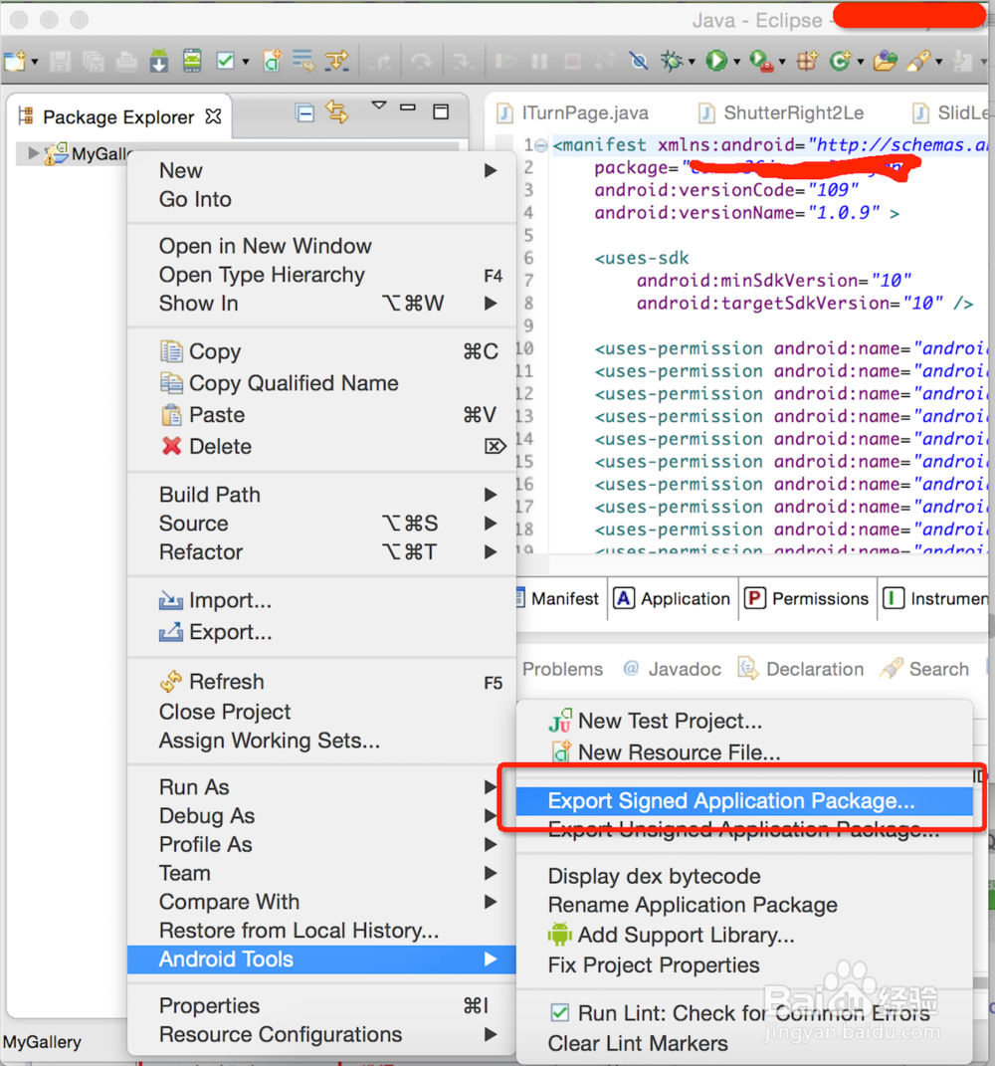Choose Import... from context menu
995x1066 pixels.
[321, 600]
